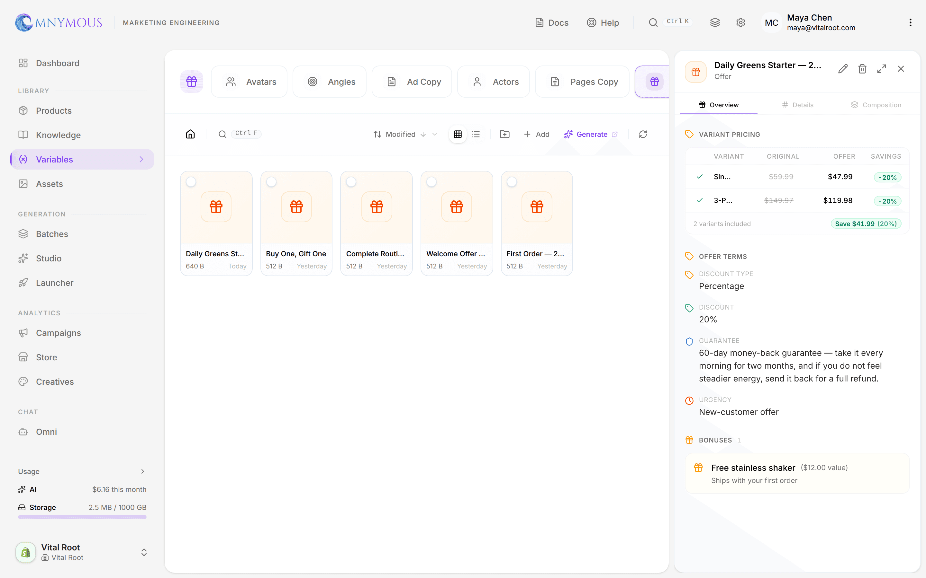
Task: Click Help link
Action: click(x=603, y=22)
